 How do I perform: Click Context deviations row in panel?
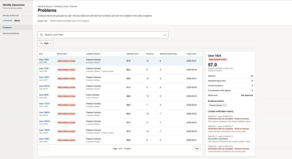click(230, 86)
